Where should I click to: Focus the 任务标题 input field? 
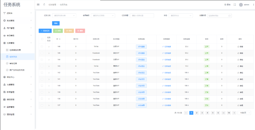click(142, 16)
